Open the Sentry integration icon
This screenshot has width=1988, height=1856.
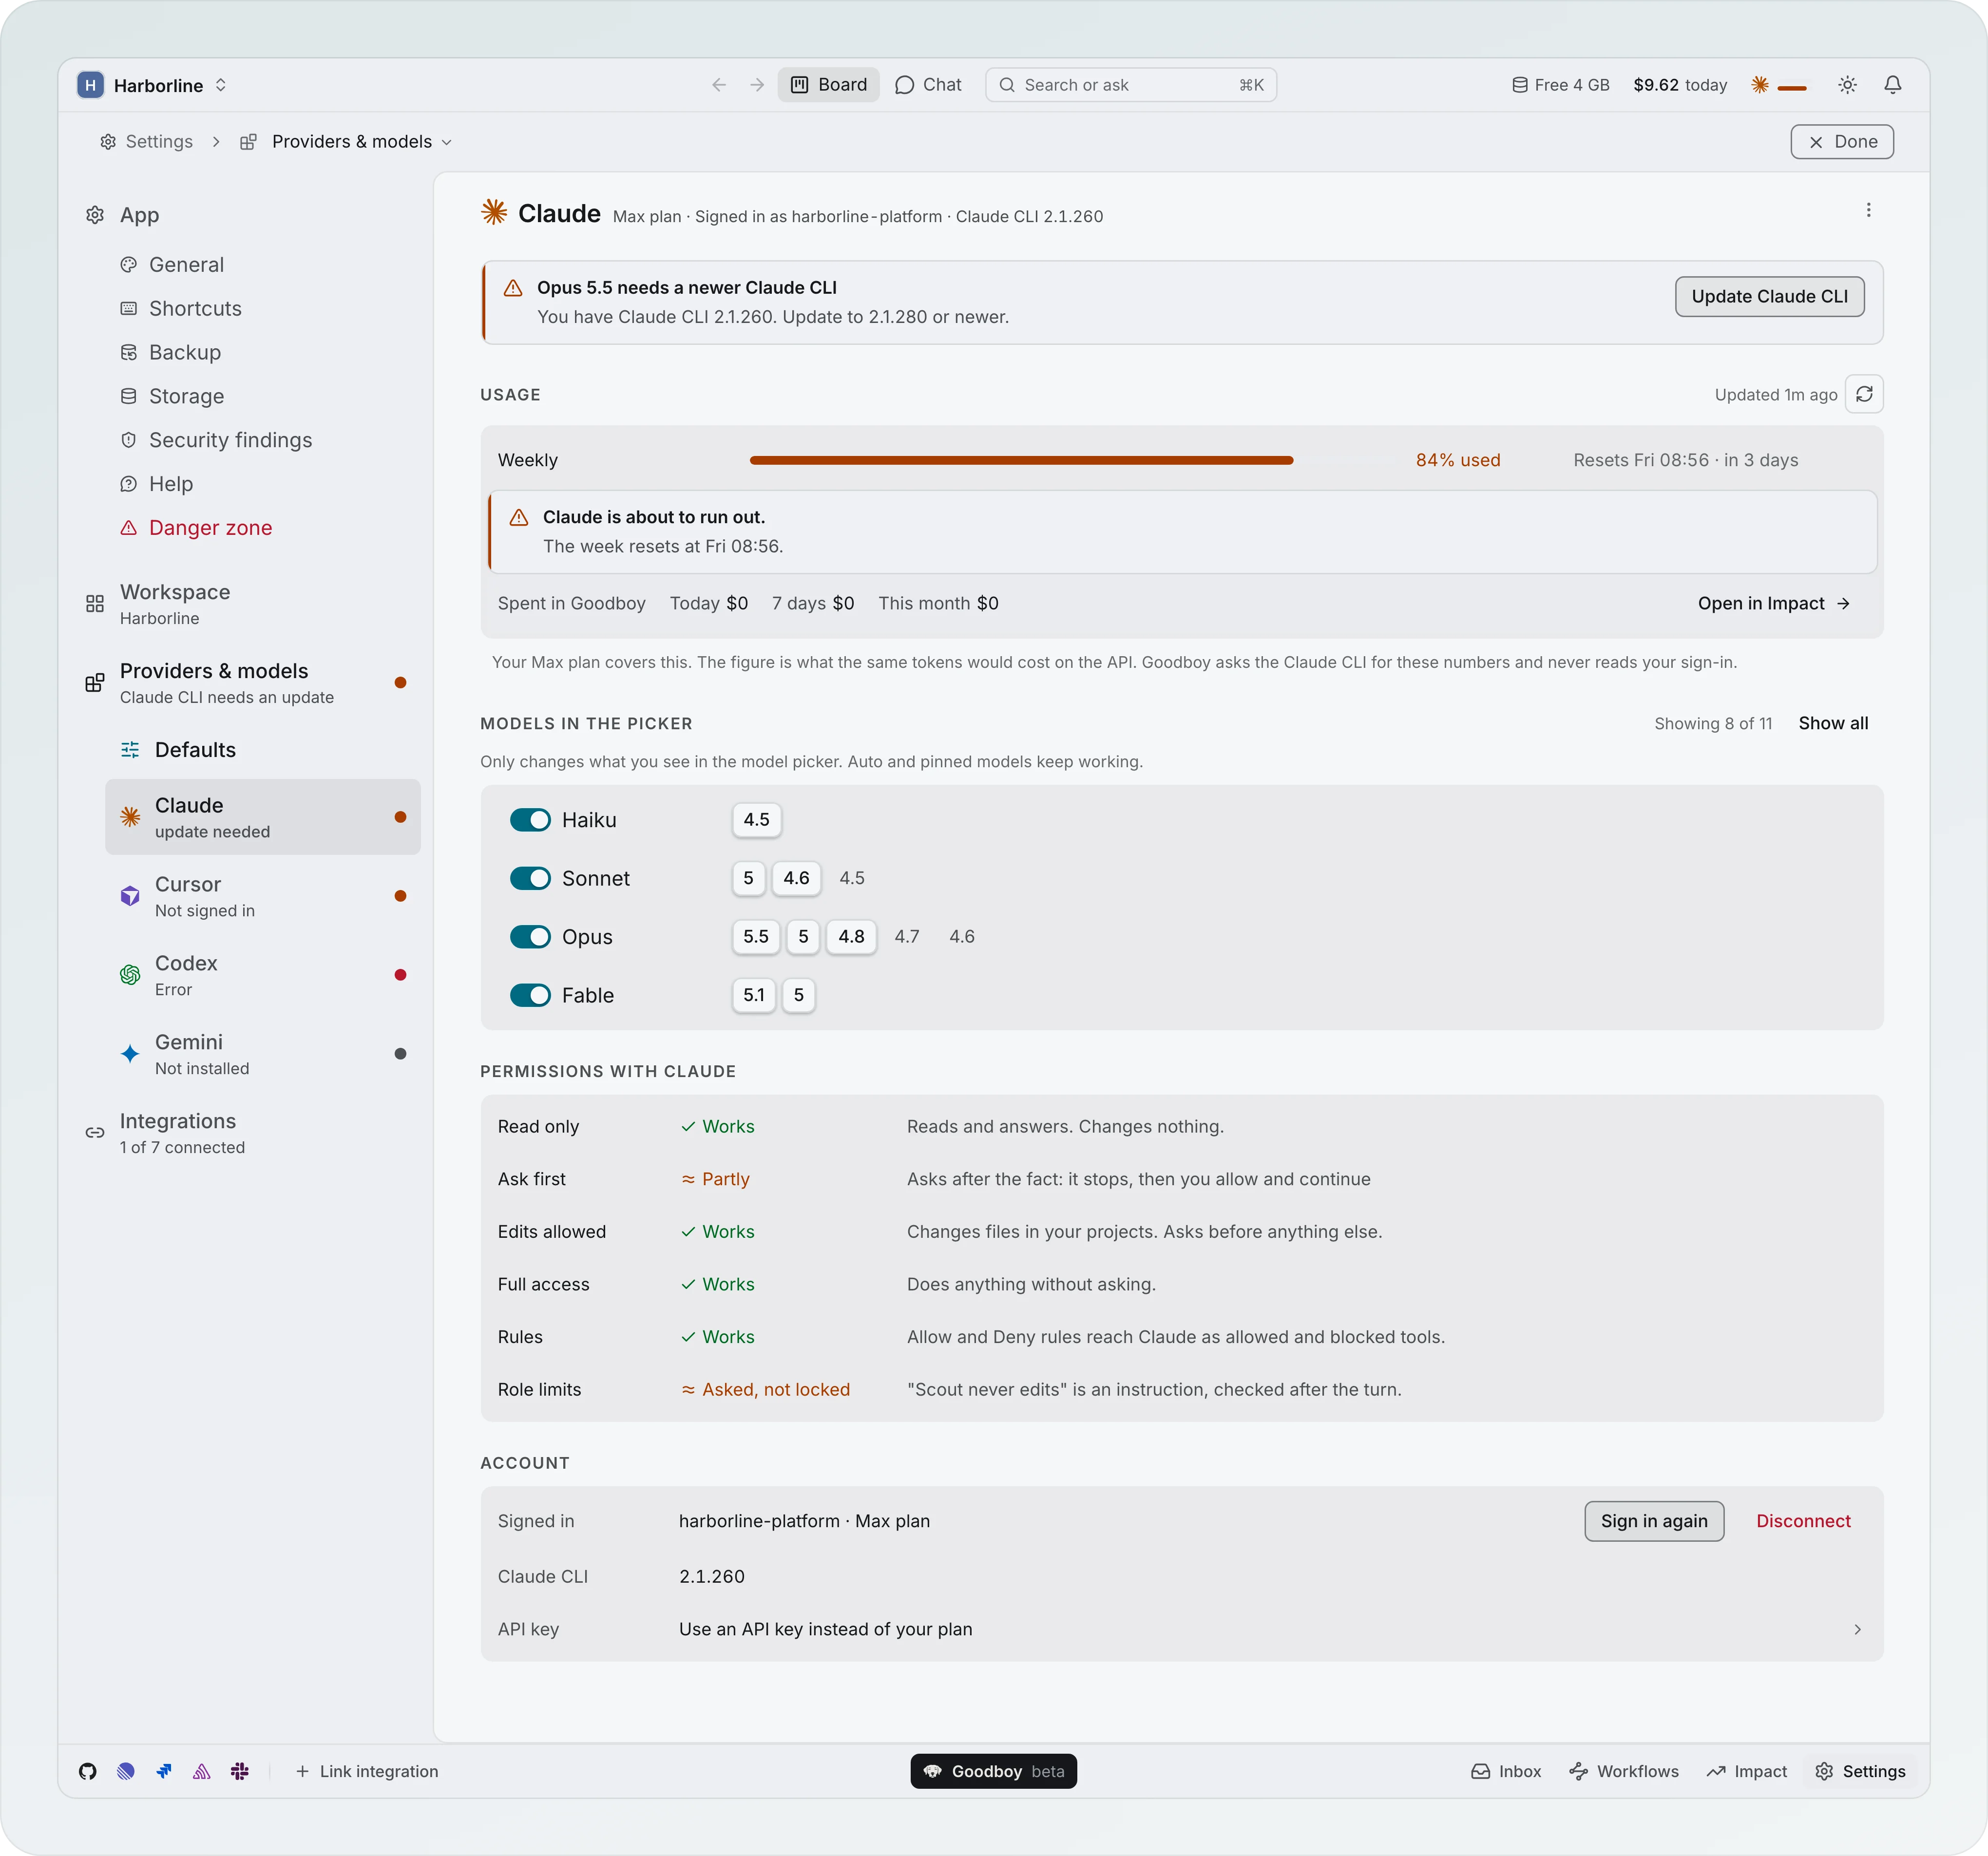[x=202, y=1771]
